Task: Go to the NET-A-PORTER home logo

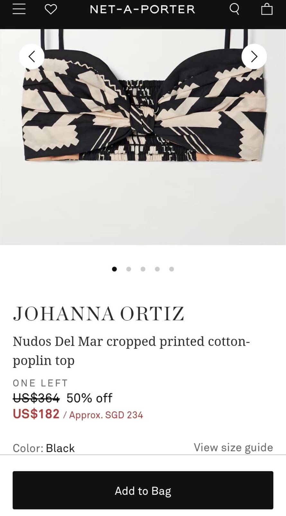Action: point(143,9)
